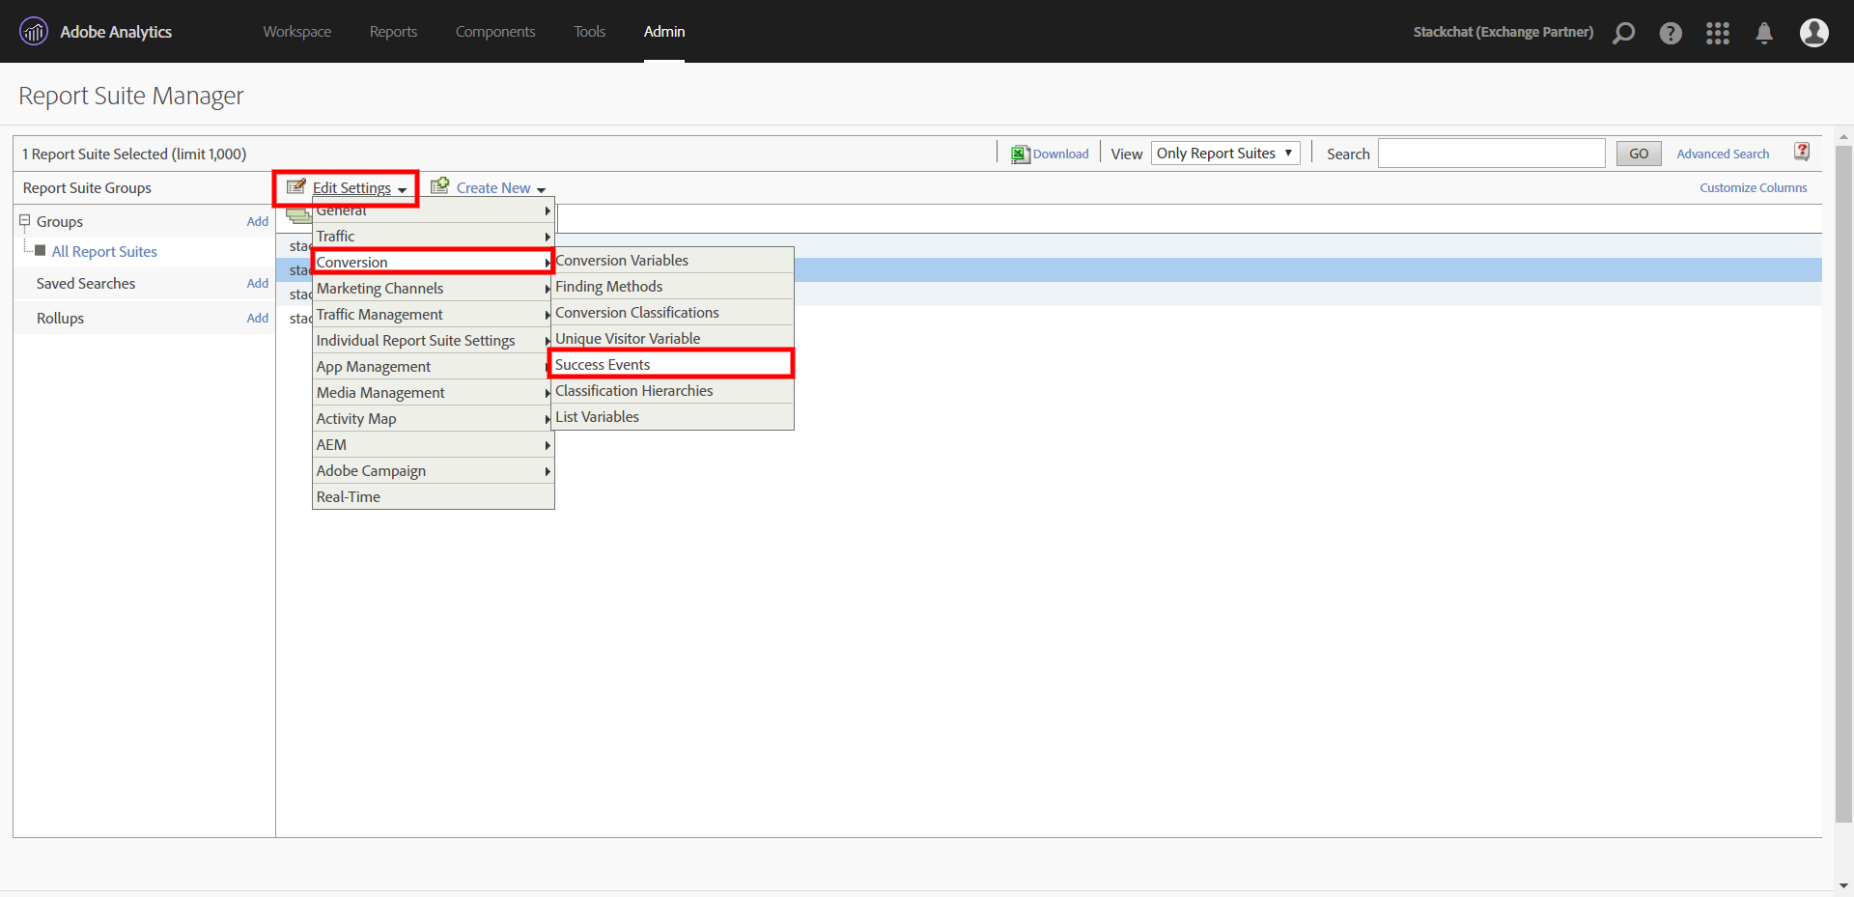The height and width of the screenshot is (897, 1854).
Task: Switch to the Reports tab
Action: coord(393,32)
